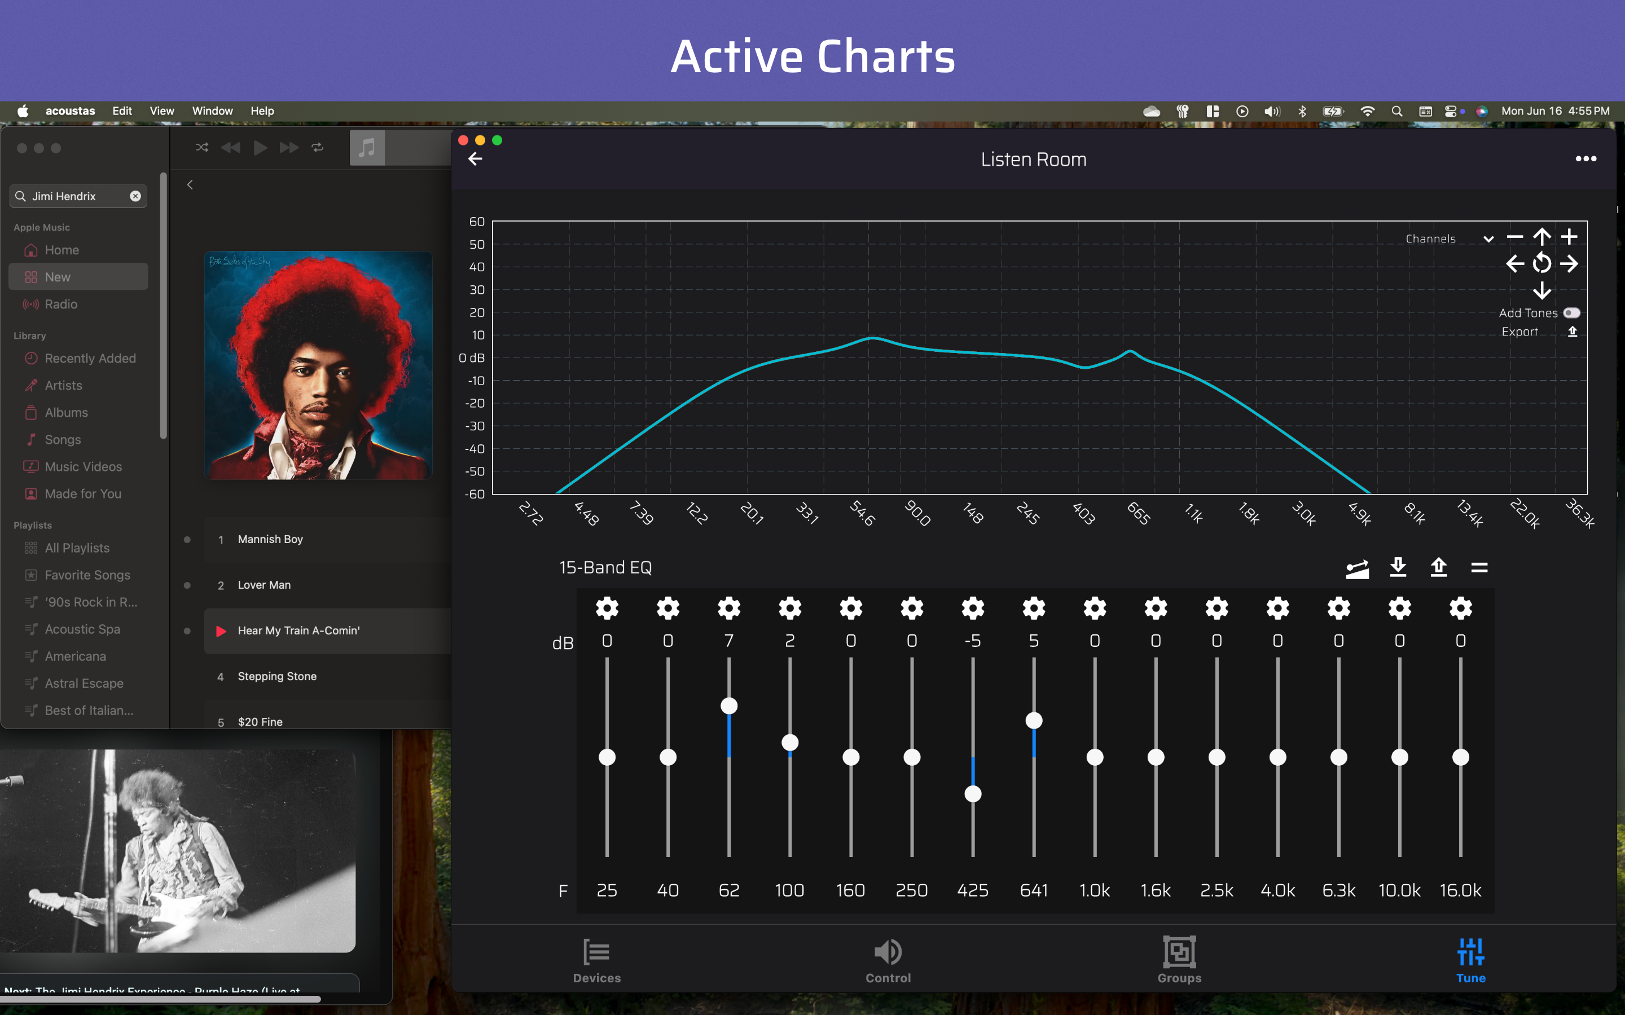The width and height of the screenshot is (1625, 1015).
Task: Click the EQ upload icon next to download
Action: tap(1438, 567)
